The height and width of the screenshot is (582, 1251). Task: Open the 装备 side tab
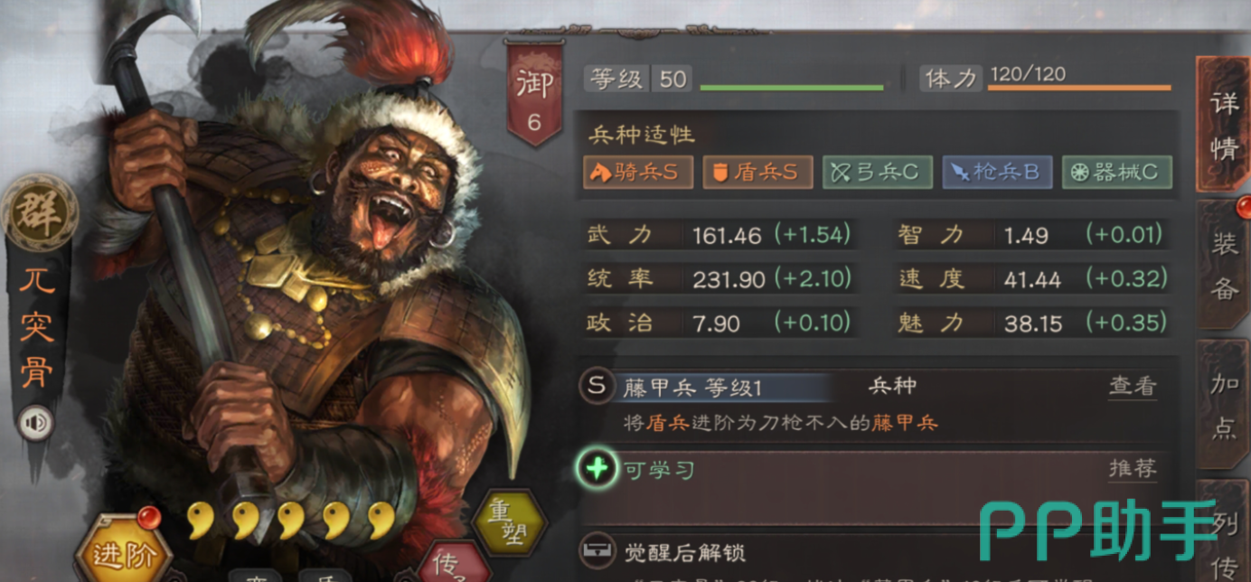tap(1224, 266)
